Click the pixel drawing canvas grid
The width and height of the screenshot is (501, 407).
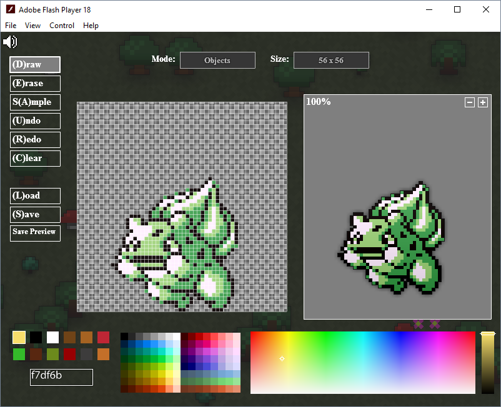pos(182,207)
